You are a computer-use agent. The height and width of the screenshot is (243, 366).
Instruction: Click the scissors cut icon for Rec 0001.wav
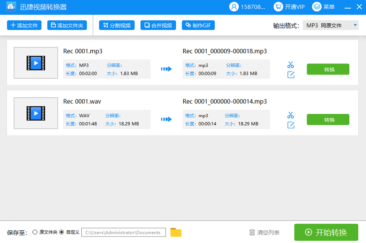point(291,115)
